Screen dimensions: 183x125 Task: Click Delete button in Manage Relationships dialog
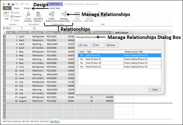pyautogui.click(x=112, y=45)
